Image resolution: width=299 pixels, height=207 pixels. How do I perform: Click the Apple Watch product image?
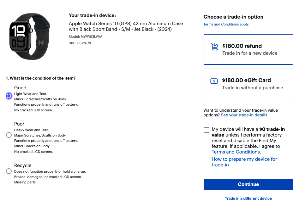30,36
